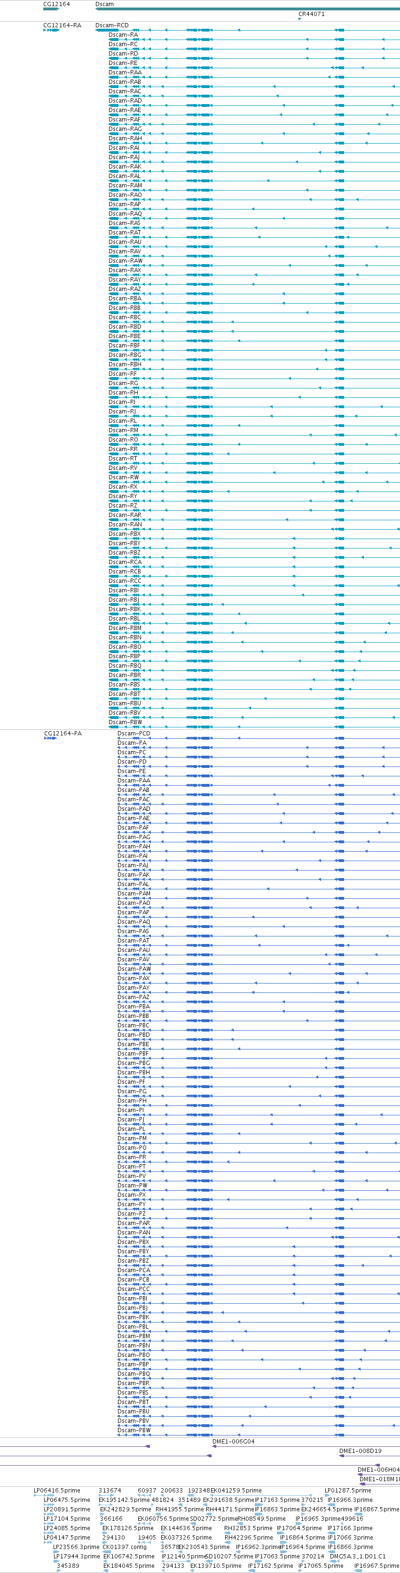Image resolution: width=400 pixels, height=1573 pixels.
Task: Click protein Dscam-PAL
Action: [x=133, y=884]
